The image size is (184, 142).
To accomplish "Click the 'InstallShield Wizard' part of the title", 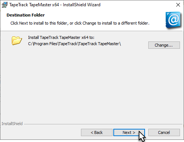I will pos(82,5).
